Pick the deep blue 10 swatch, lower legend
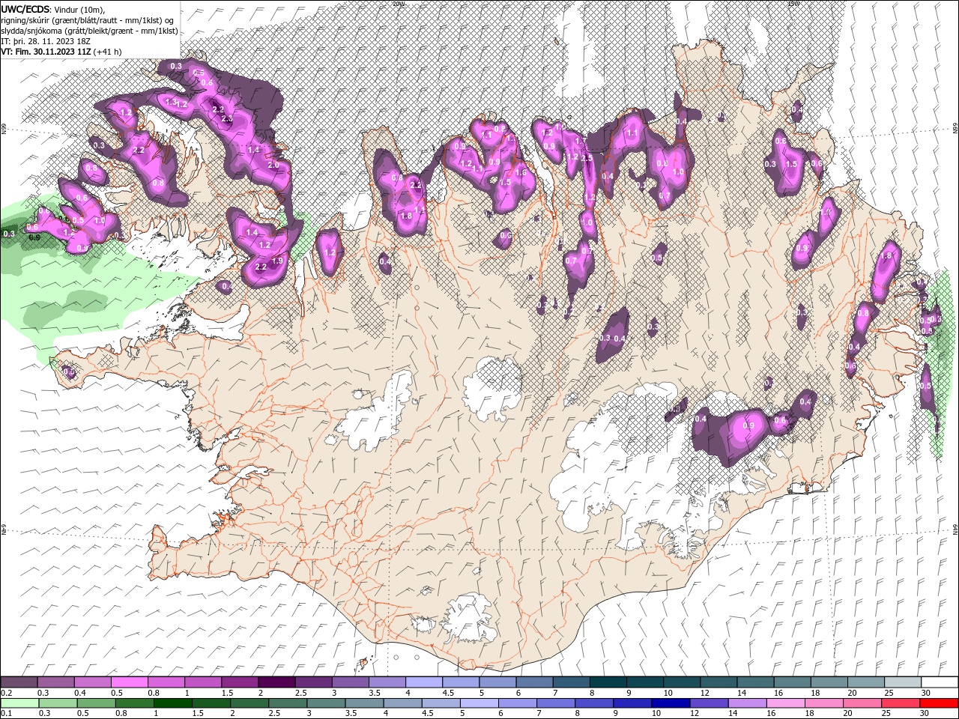Screen dimensions: 959x719 click(x=669, y=703)
